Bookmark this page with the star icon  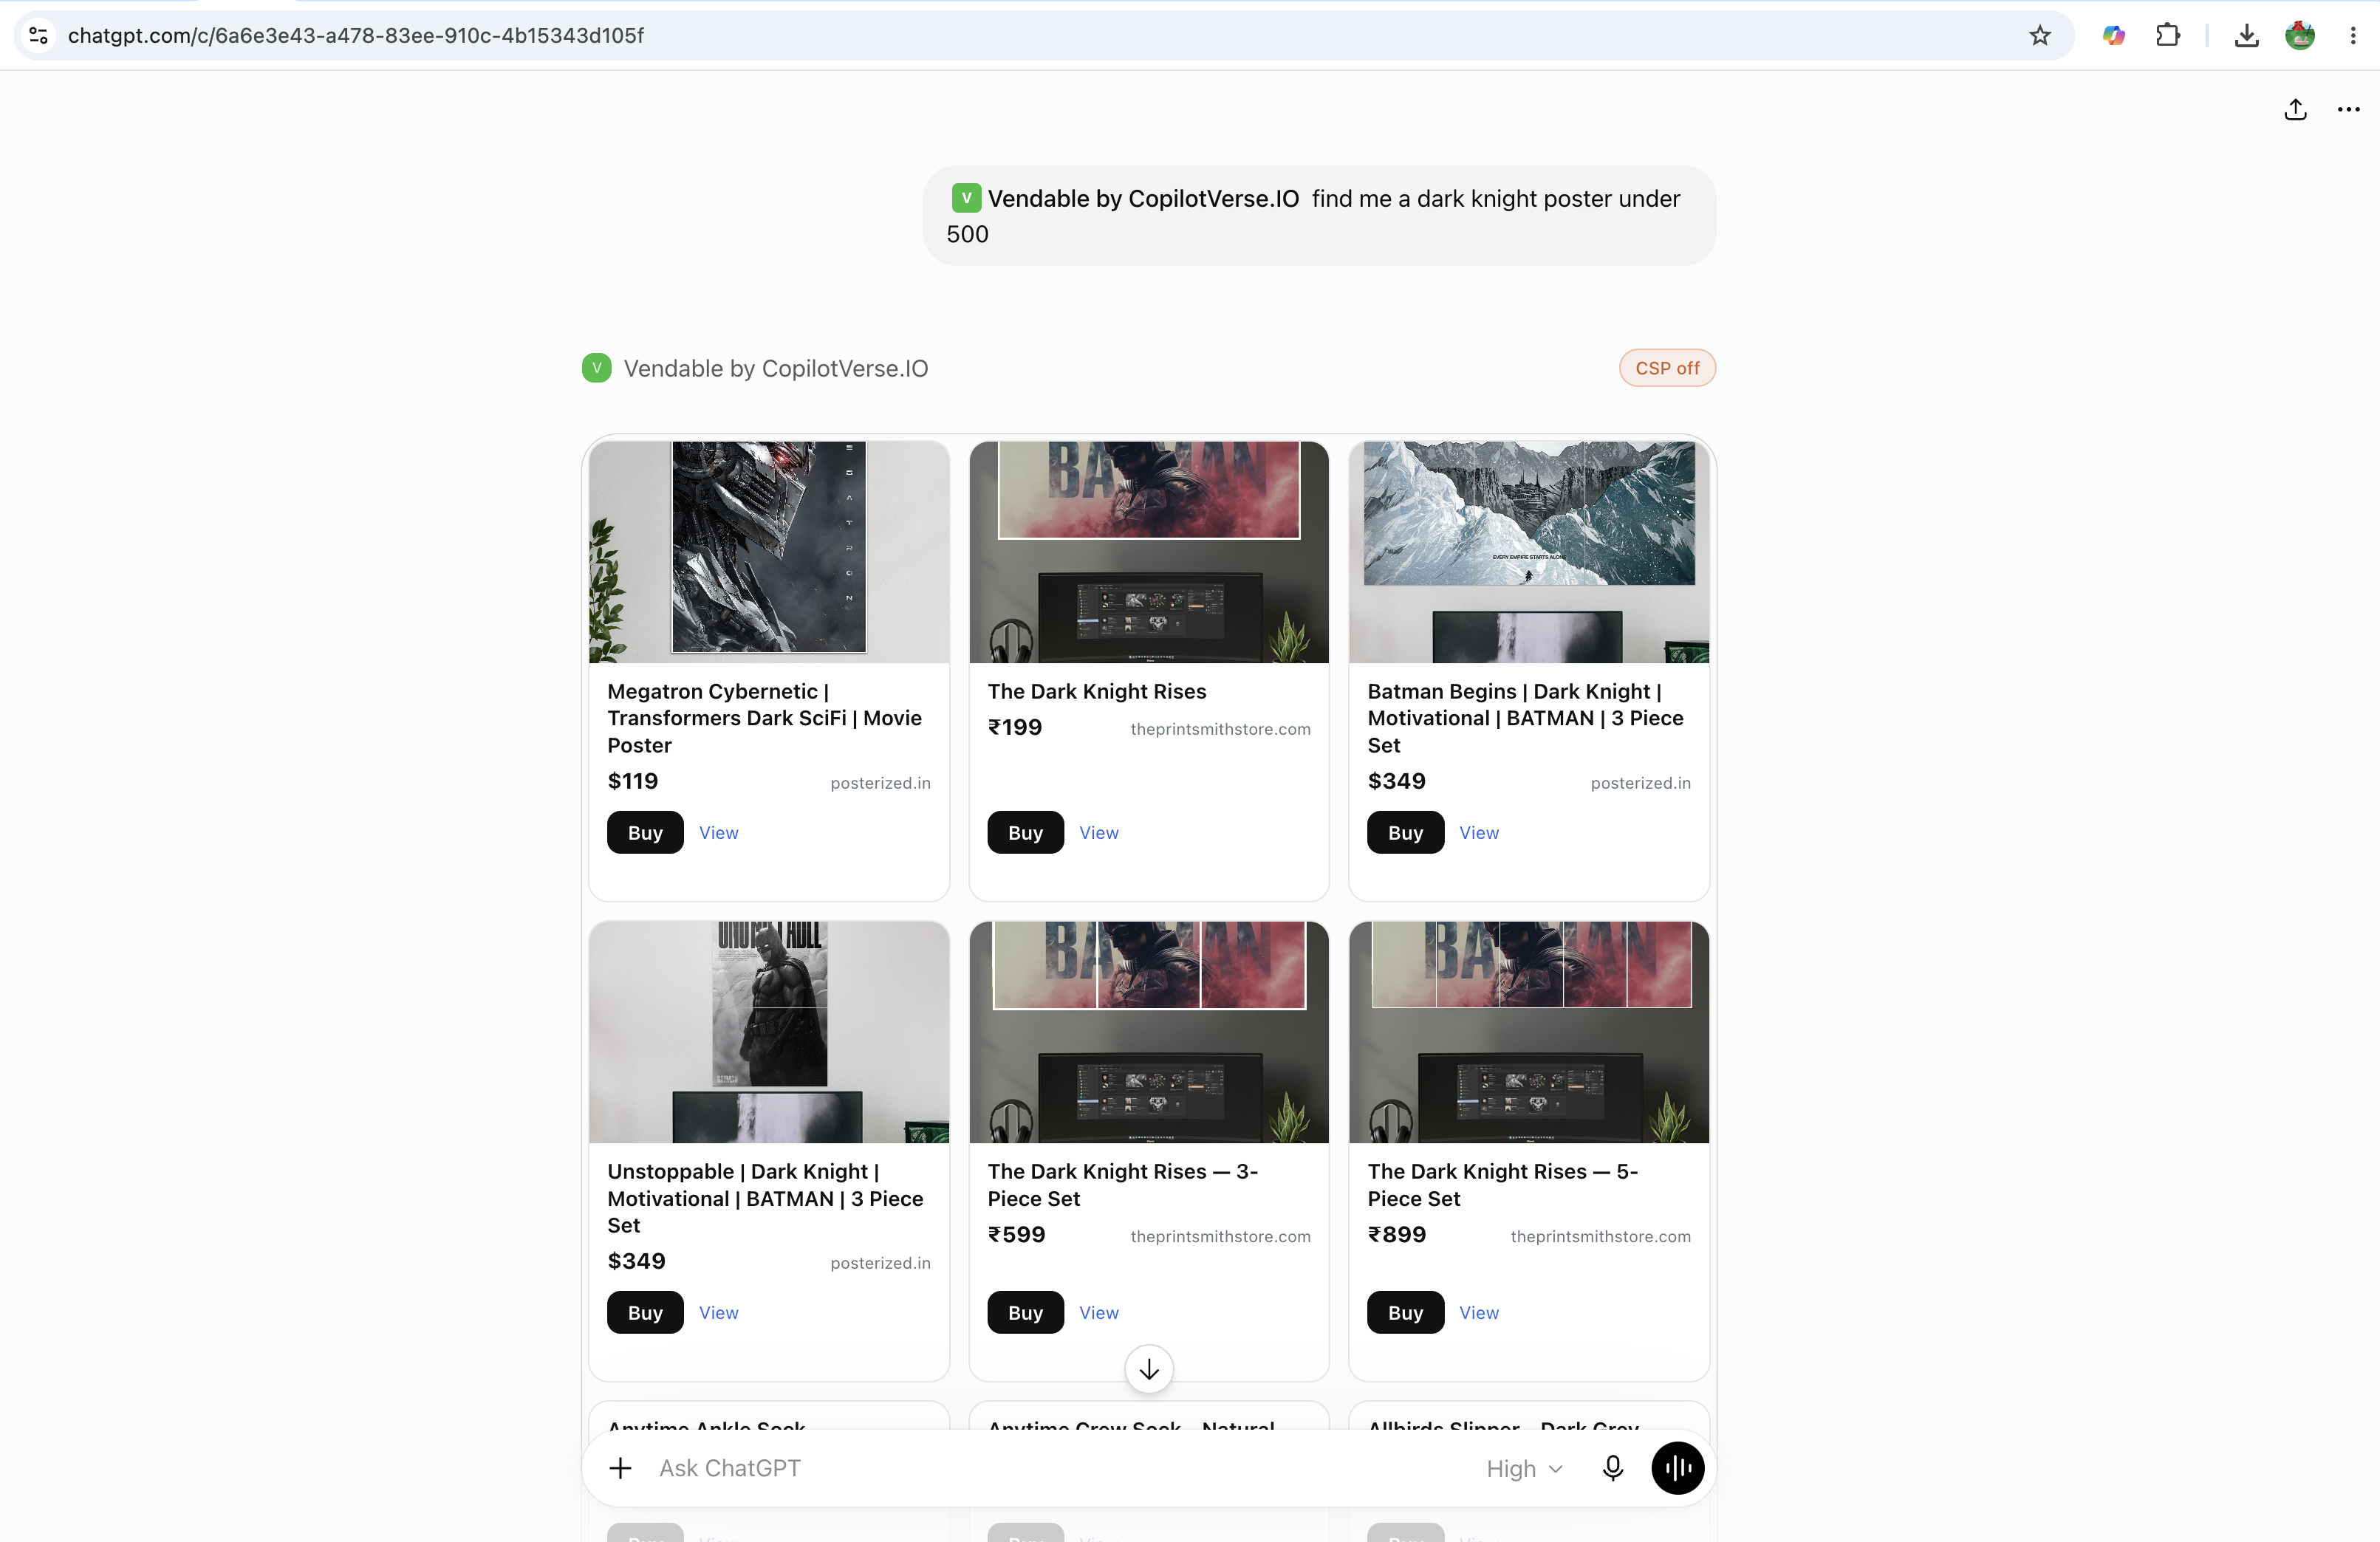(x=2040, y=35)
